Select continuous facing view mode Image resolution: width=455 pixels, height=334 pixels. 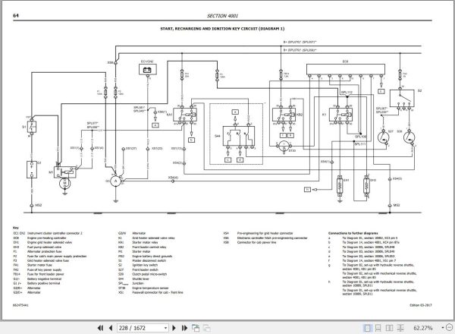400,328
